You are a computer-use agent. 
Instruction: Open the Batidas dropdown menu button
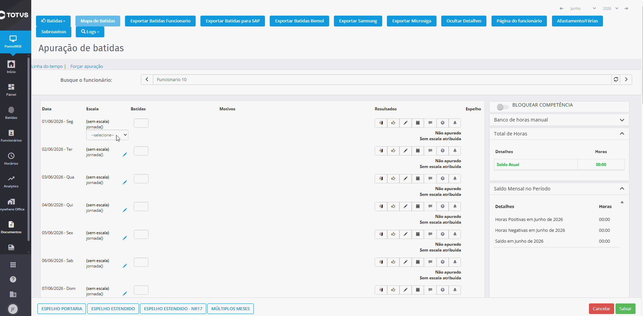tap(53, 21)
